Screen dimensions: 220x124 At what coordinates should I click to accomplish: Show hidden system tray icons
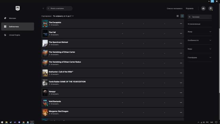point(198,122)
